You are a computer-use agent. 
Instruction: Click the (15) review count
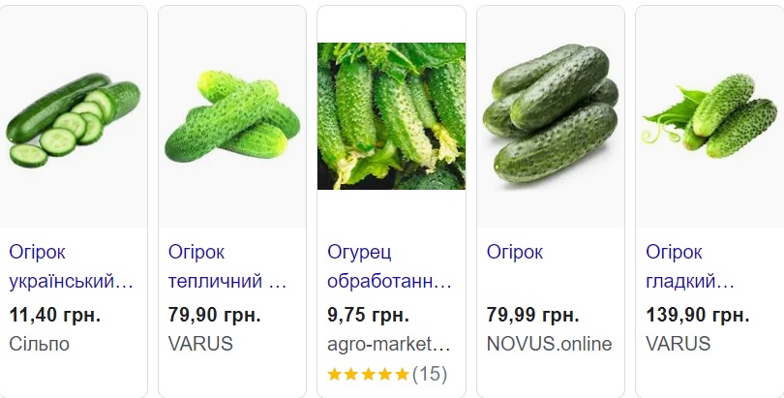tap(430, 374)
